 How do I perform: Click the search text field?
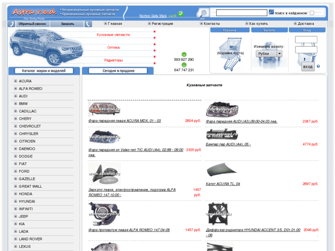click(241, 13)
